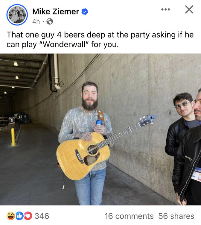Open the 16 comments link
201x225 pixels.
(129, 216)
